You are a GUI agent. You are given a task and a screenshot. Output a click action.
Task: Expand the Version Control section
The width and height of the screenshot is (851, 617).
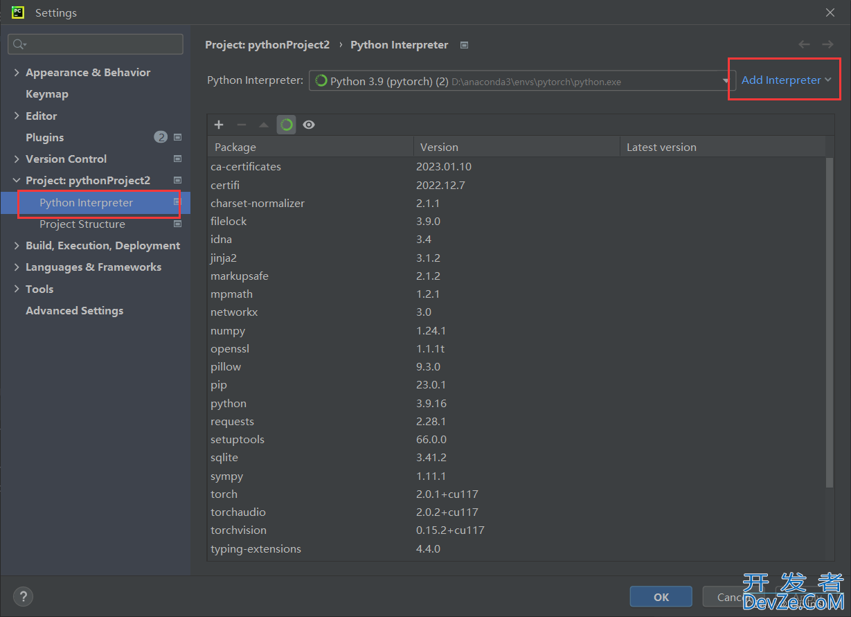(x=17, y=159)
